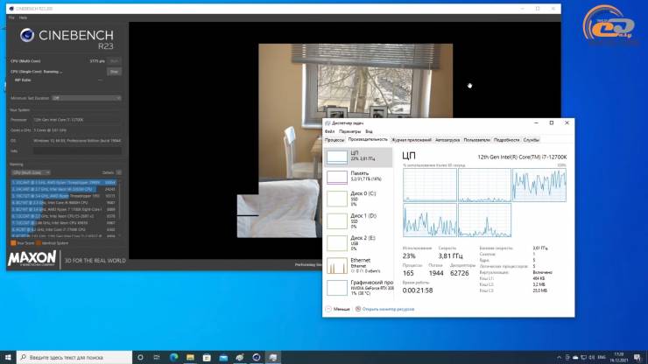Select the Память item in performance sidebar
648x364 pixels.
358,177
